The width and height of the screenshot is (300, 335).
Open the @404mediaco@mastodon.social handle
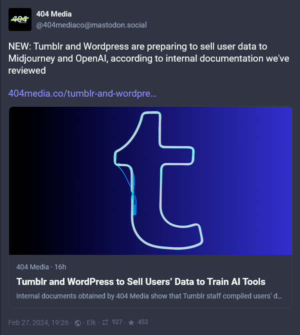tap(91, 25)
